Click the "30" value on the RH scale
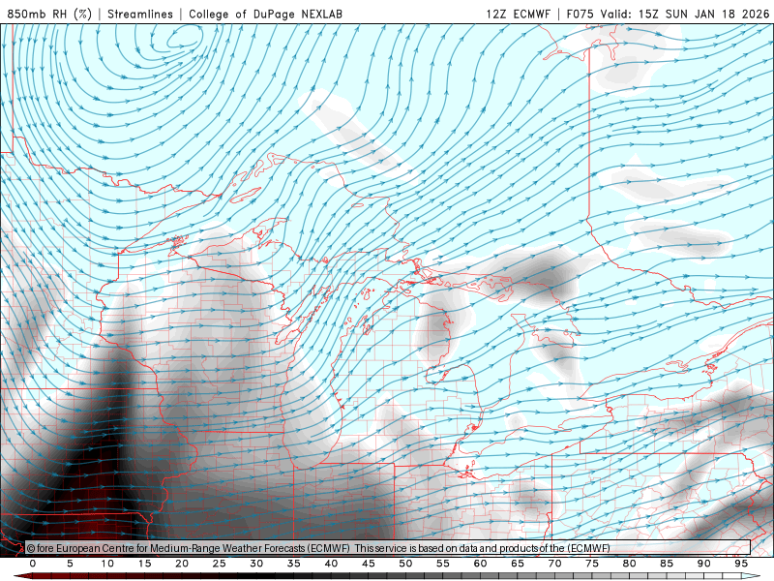 256,564
